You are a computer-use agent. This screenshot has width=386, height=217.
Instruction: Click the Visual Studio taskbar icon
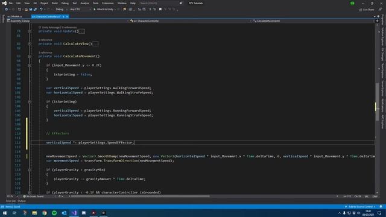(x=74, y=213)
